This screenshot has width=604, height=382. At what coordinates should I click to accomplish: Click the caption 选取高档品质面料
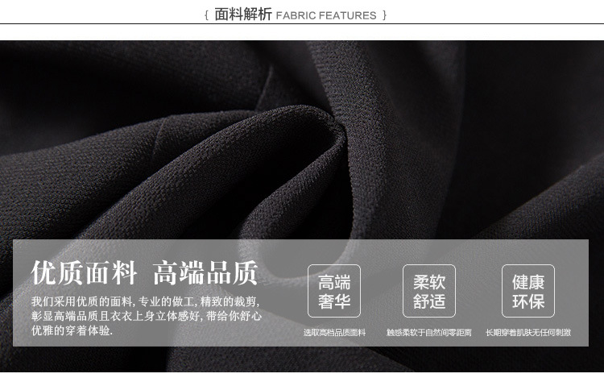click(x=334, y=332)
